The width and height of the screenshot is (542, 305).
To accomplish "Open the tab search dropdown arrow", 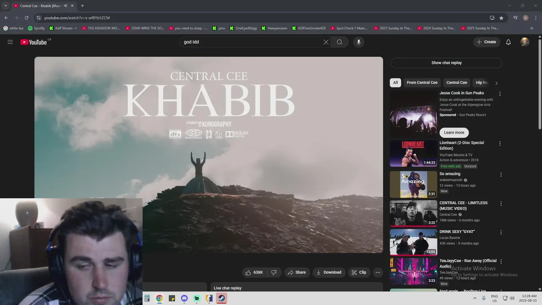I will coord(6,6).
